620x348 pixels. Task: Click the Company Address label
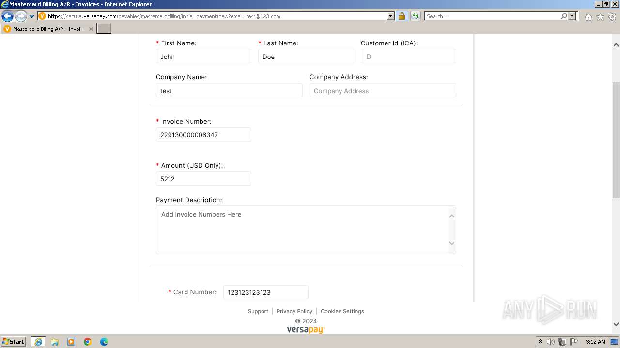point(339,77)
